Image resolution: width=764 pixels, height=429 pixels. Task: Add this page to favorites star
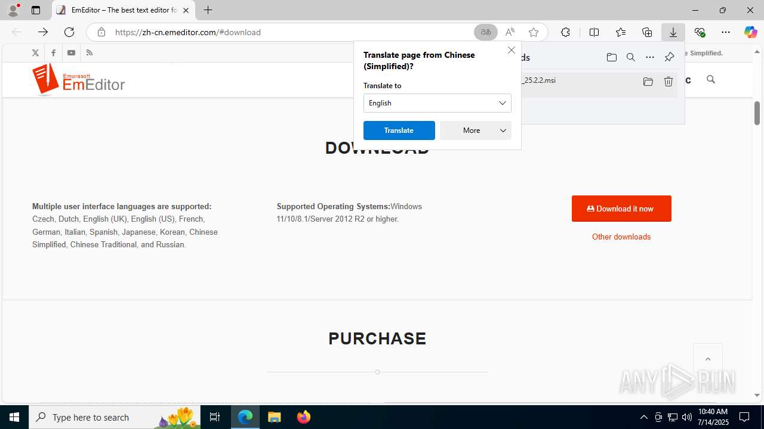(x=534, y=32)
